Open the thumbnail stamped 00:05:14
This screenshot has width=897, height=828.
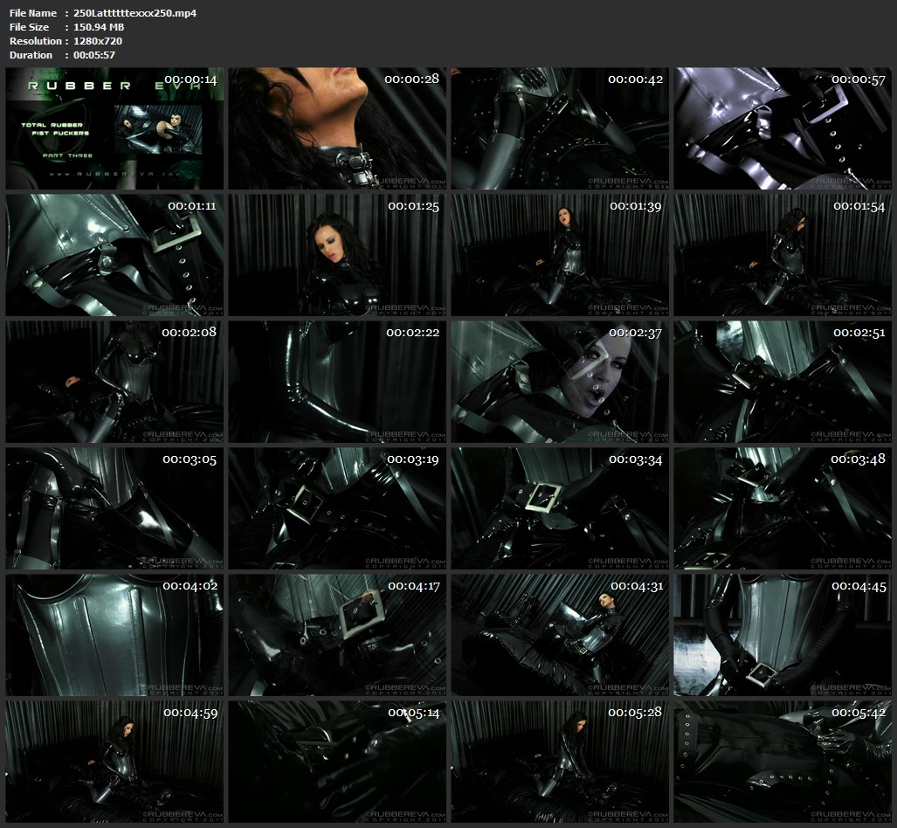(x=337, y=762)
